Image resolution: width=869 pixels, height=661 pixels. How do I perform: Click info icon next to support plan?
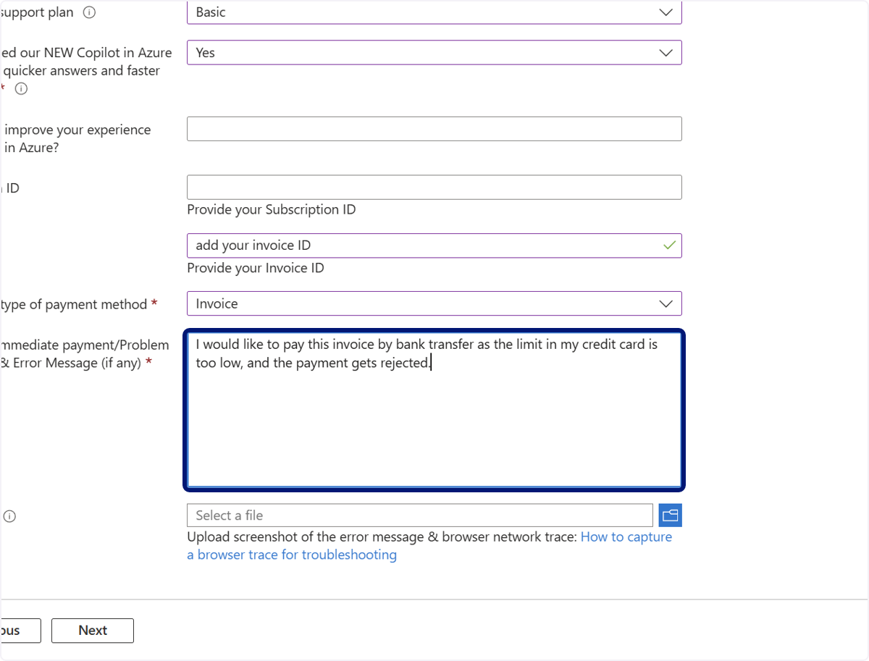(89, 12)
